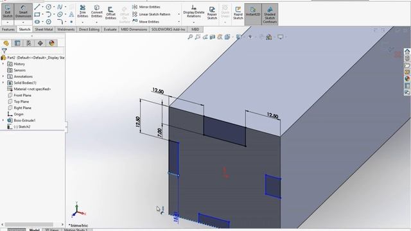Expand the Boss-Extrude1 feature

point(3,121)
